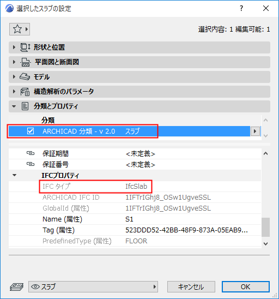Click the layer icon at bottom left
Viewport: 279px width, 299px height.
[x=16, y=286]
